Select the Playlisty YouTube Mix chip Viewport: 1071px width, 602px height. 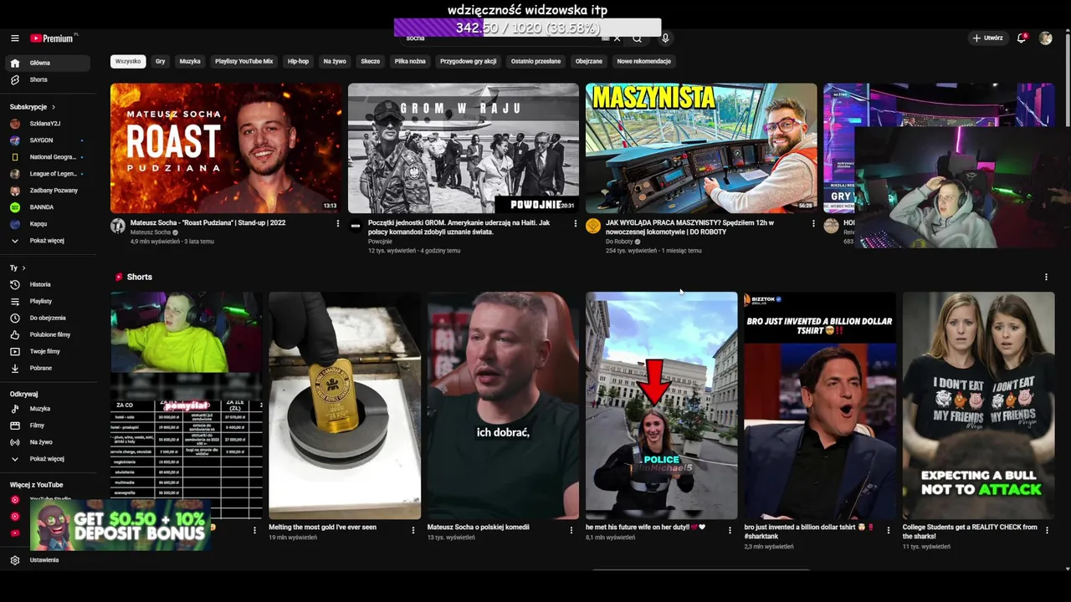coord(243,61)
